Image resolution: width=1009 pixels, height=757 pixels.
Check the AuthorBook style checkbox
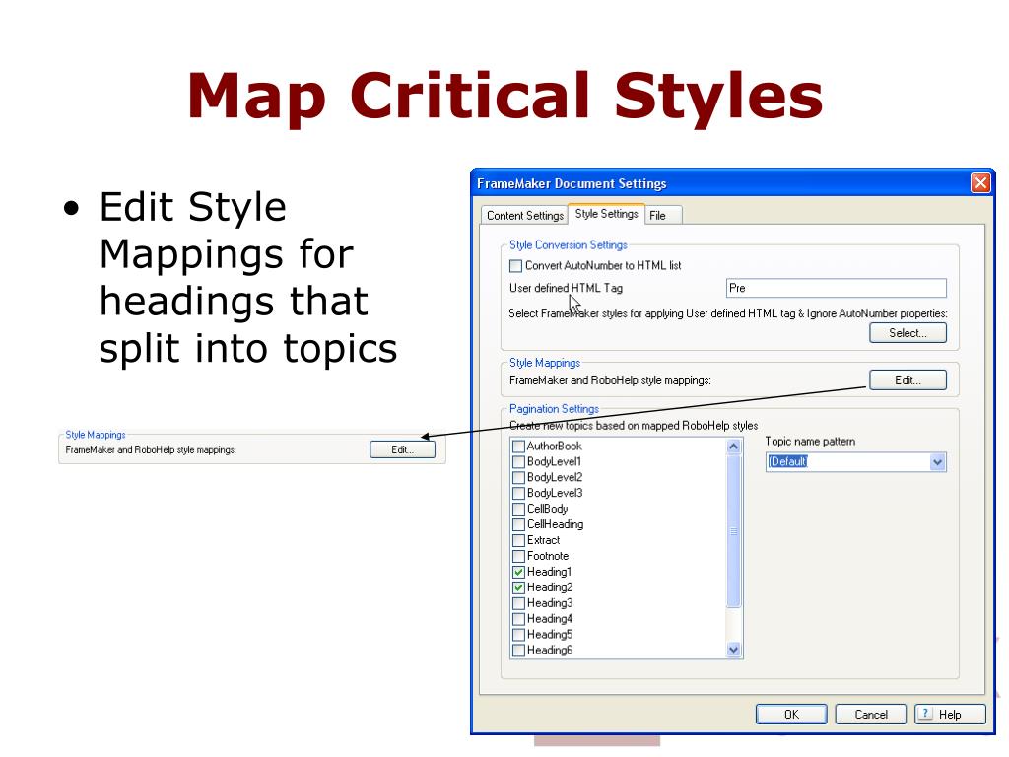[x=518, y=447]
